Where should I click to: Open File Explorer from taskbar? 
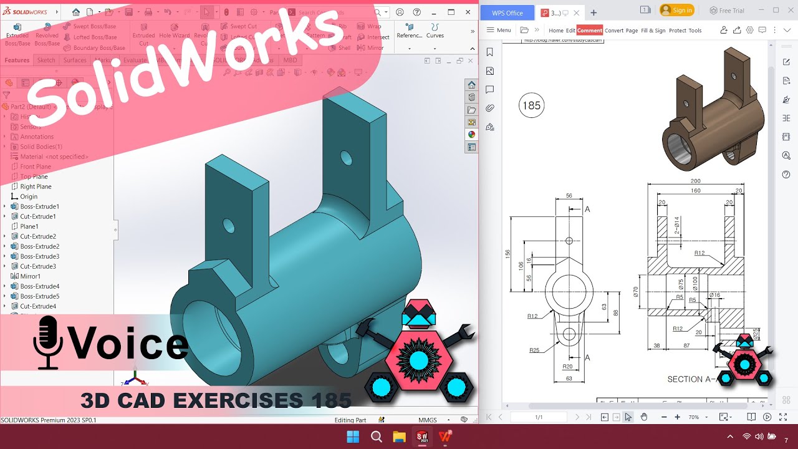click(399, 437)
